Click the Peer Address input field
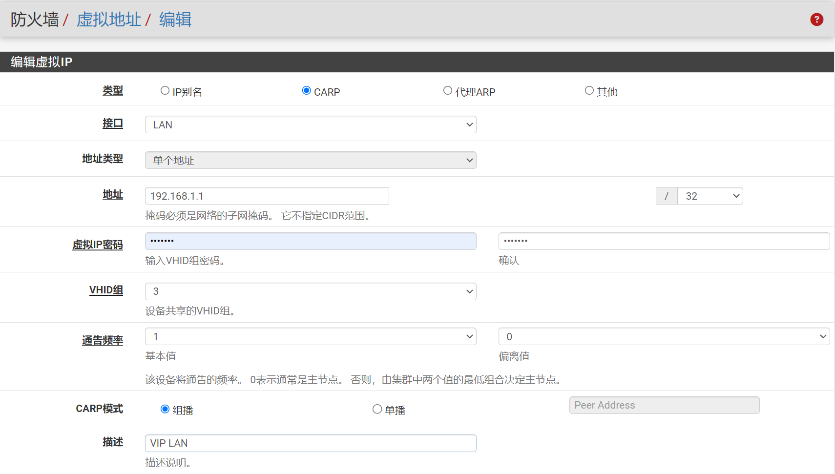 664,405
